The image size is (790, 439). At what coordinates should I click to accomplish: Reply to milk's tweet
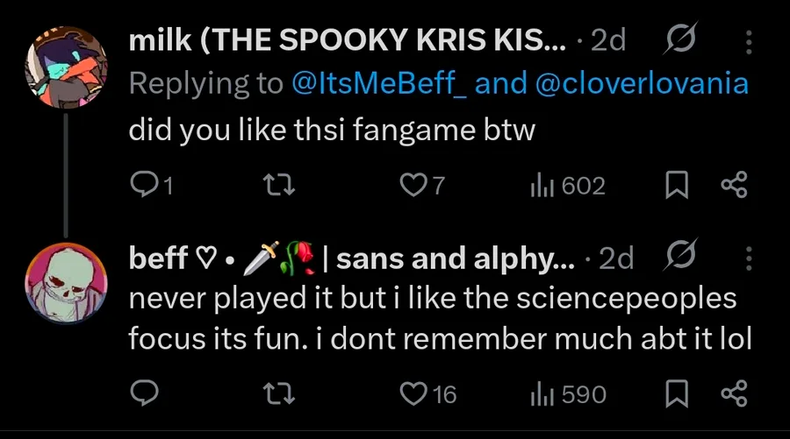point(142,185)
